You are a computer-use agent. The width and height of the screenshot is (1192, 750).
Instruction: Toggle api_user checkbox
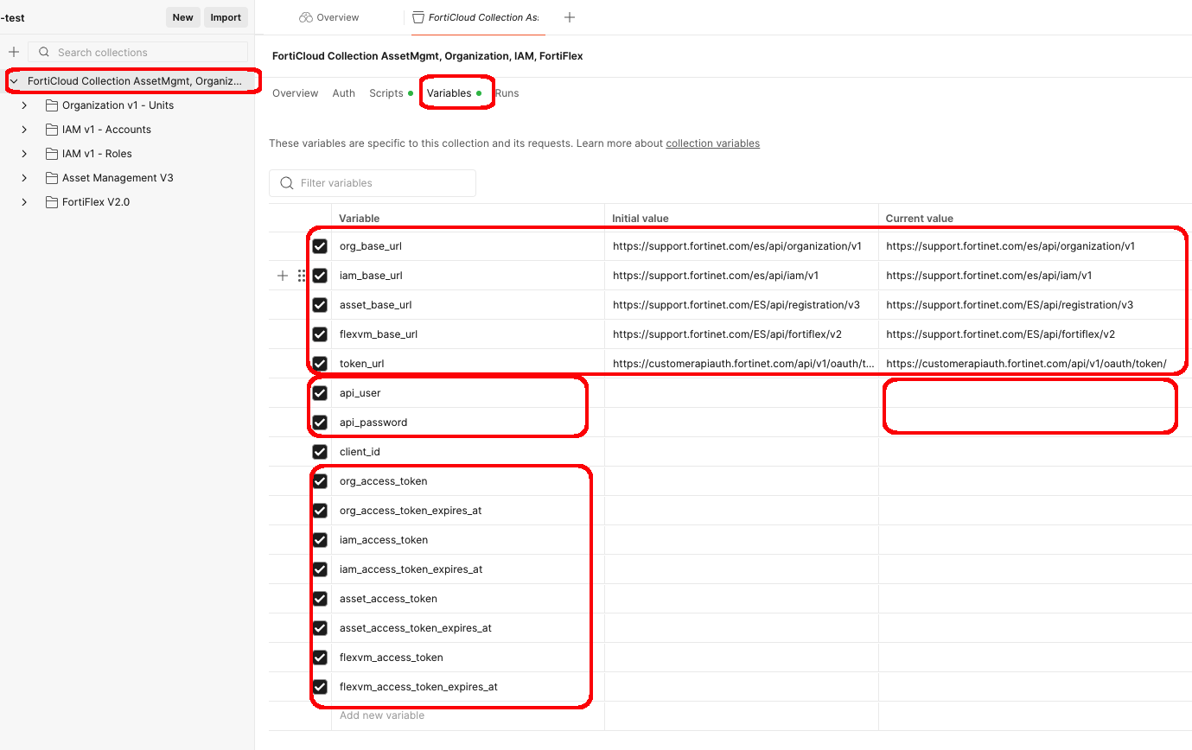(320, 393)
